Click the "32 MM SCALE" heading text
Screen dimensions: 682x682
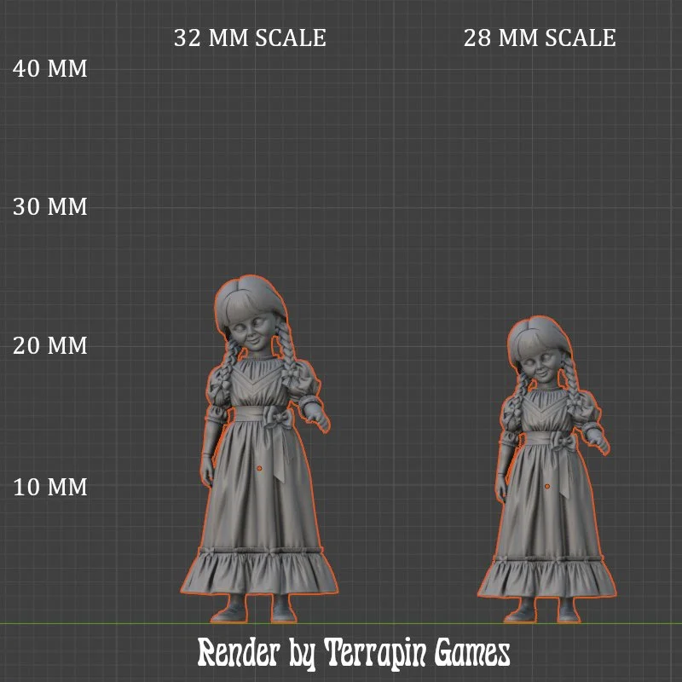coord(250,38)
